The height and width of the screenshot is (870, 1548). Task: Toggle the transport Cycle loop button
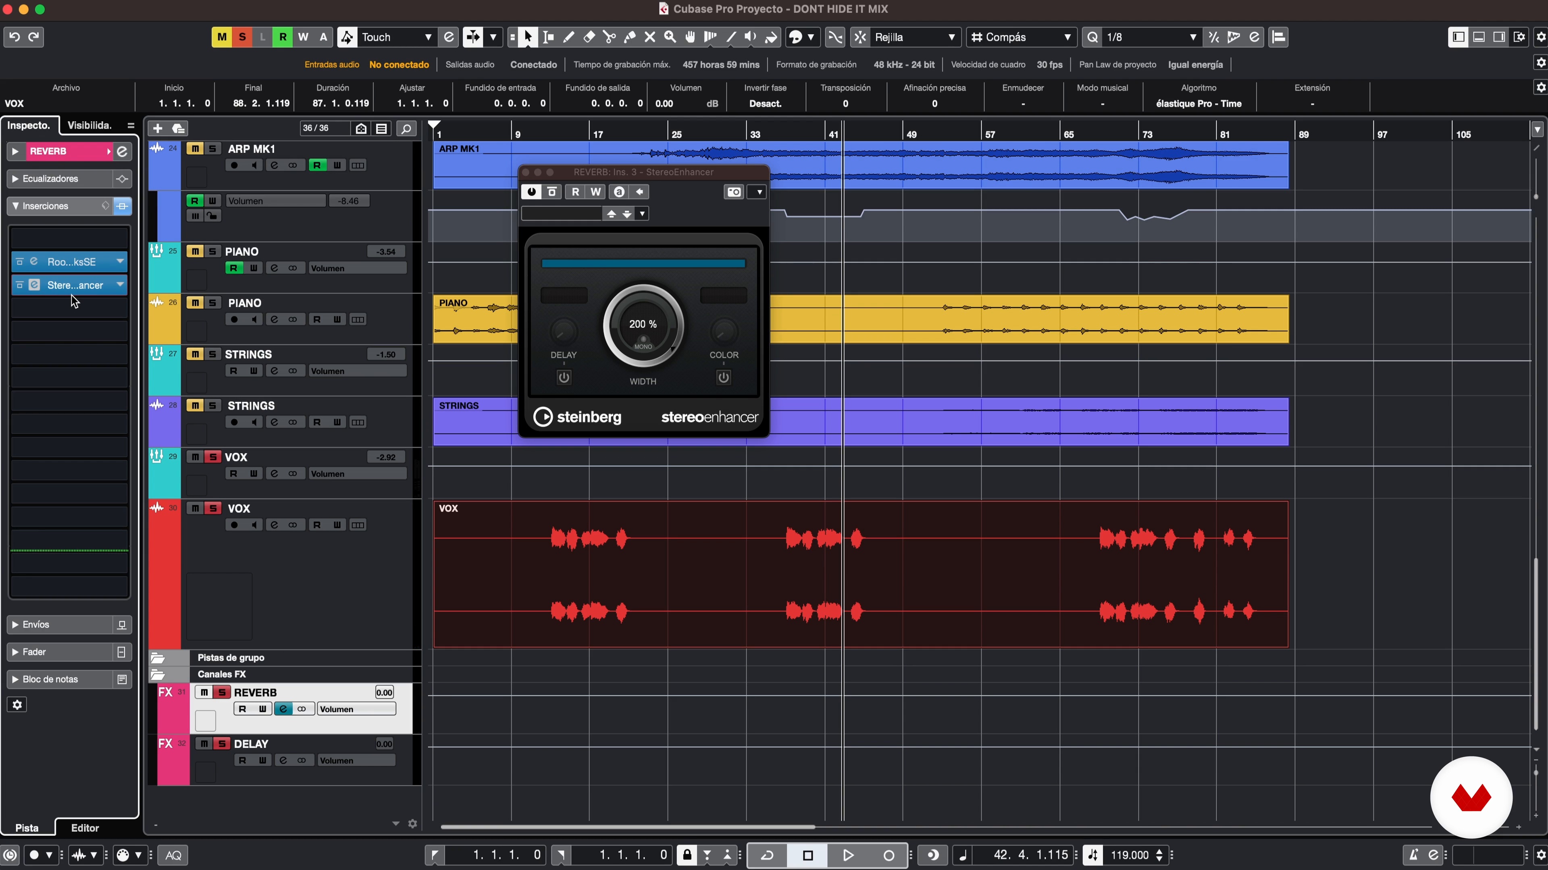coord(768,855)
